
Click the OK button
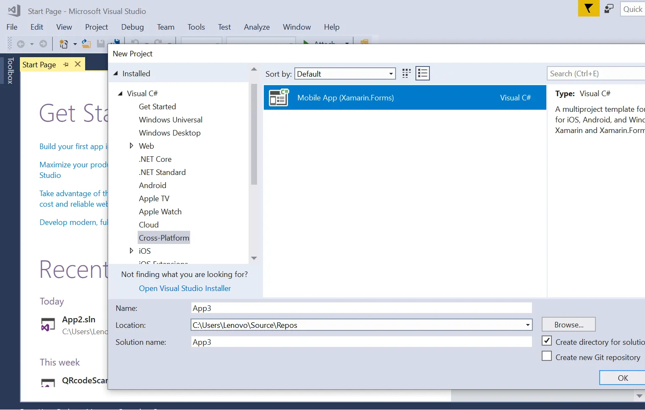(623, 378)
